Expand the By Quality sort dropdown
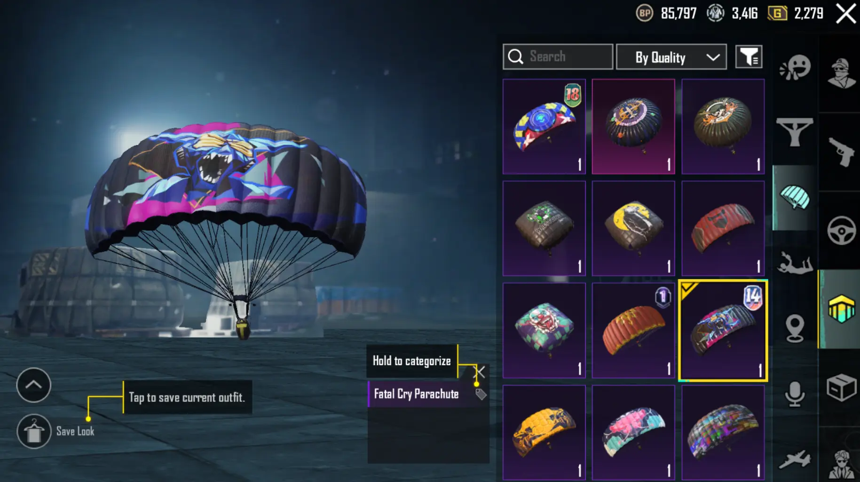Screen dimensions: 860x482 click(671, 57)
